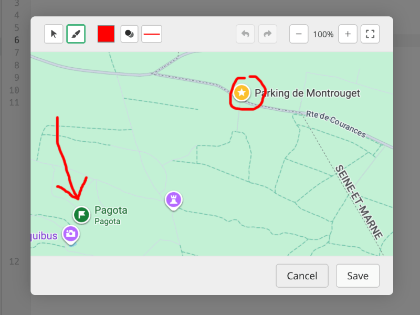Select the brush softness option icon
The width and height of the screenshot is (420, 315).
[129, 34]
